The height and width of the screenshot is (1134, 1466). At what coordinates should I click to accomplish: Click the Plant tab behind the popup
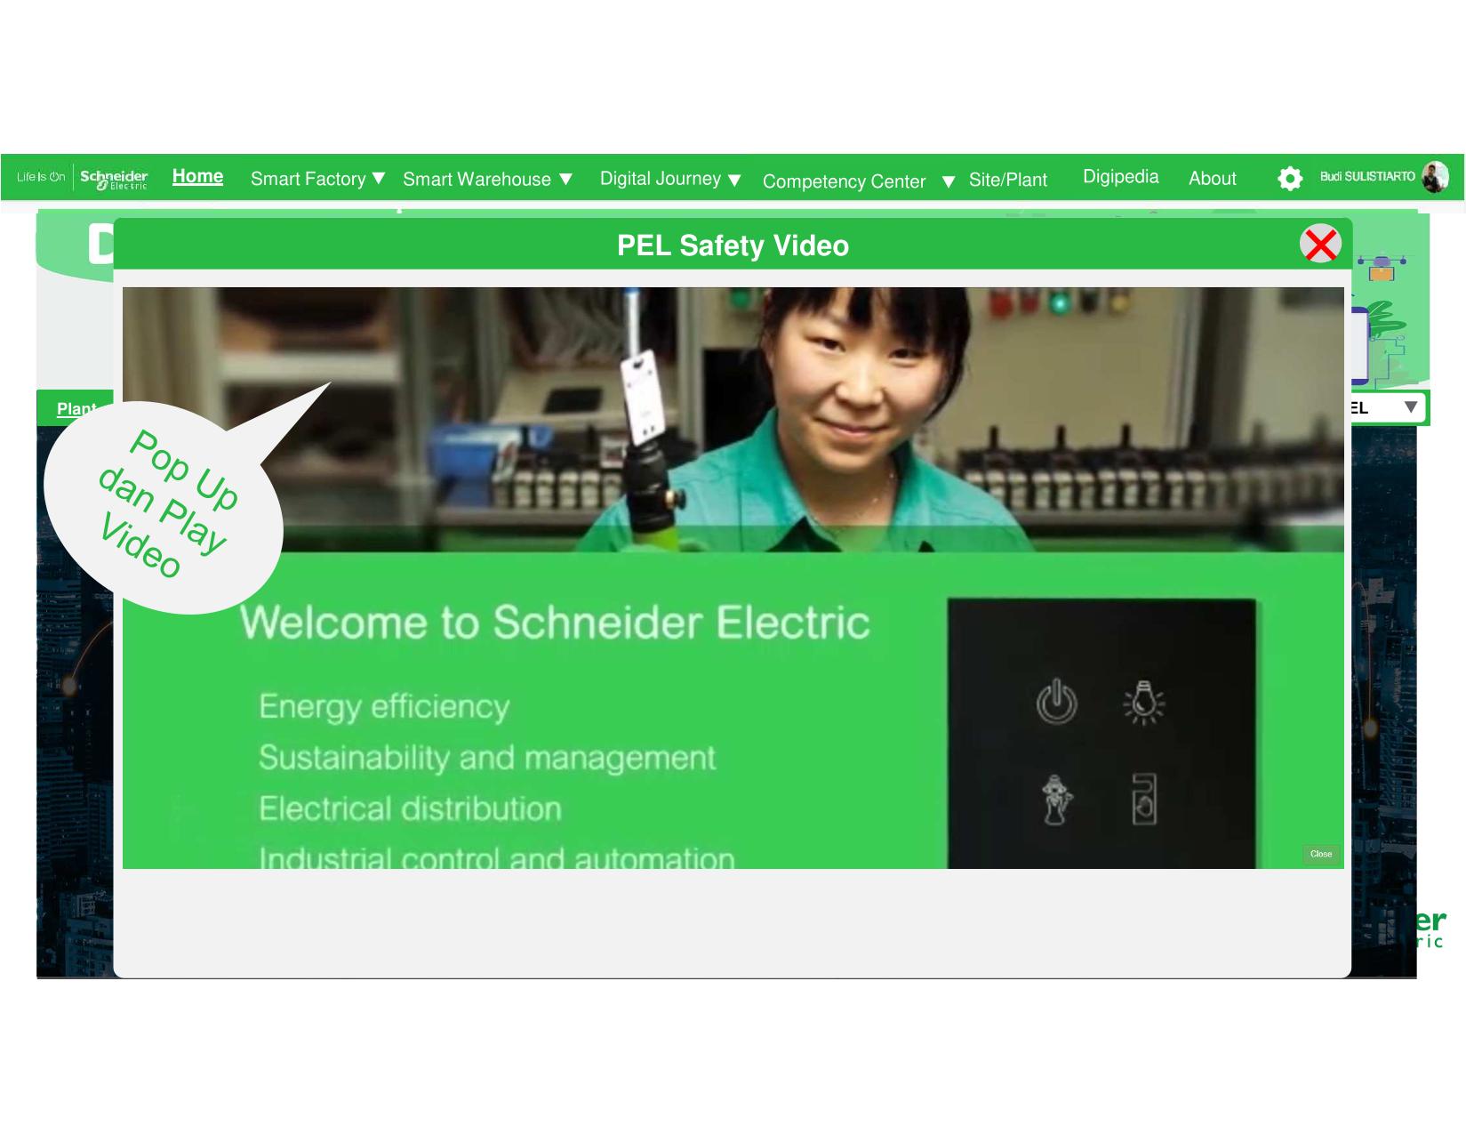(76, 408)
